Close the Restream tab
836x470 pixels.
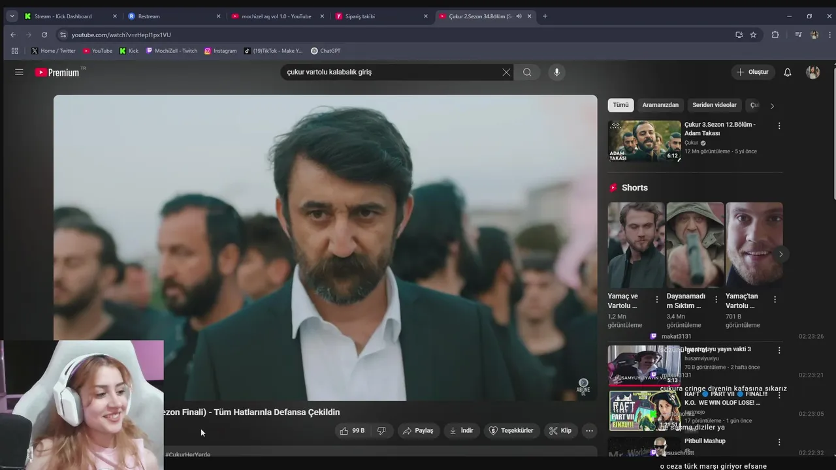point(219,16)
